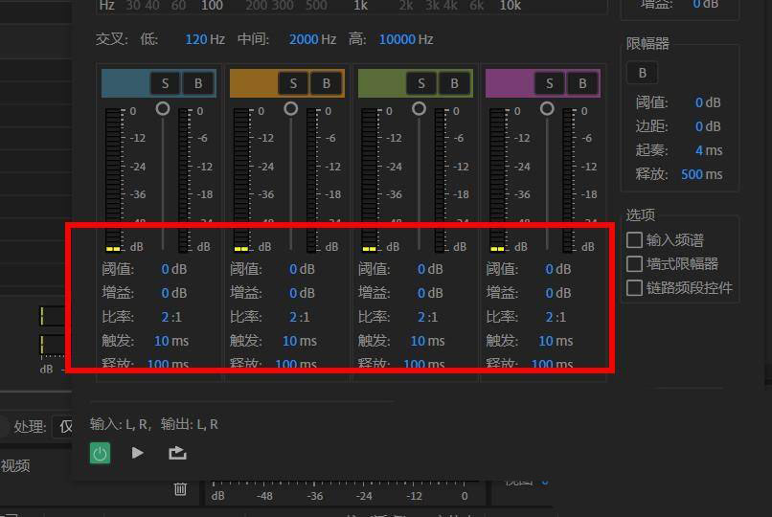Bypass the blue band

tap(198, 83)
